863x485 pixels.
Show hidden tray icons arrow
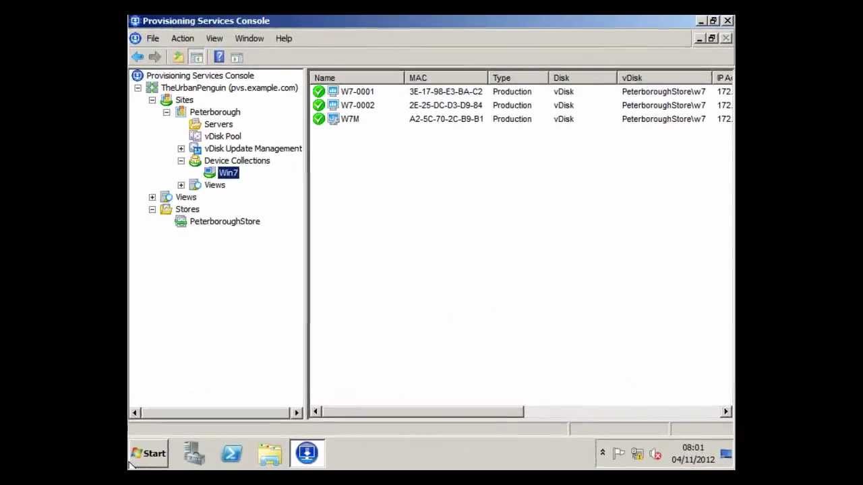pyautogui.click(x=602, y=453)
